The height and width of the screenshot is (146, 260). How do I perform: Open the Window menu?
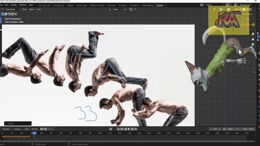coord(23,5)
